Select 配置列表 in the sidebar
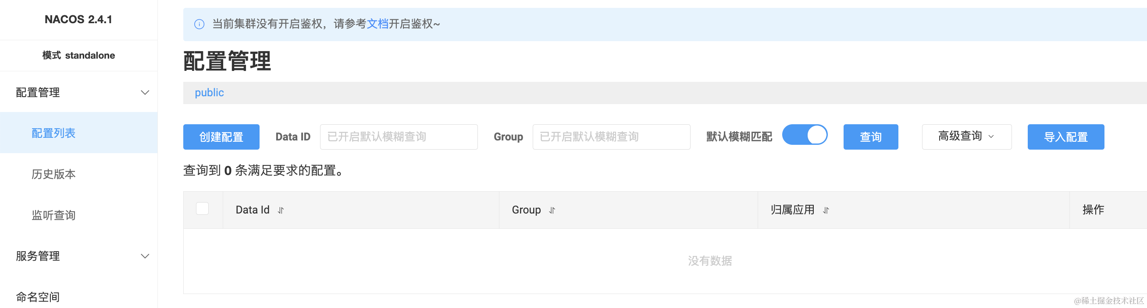Image resolution: width=1147 pixels, height=308 pixels. coord(53,133)
